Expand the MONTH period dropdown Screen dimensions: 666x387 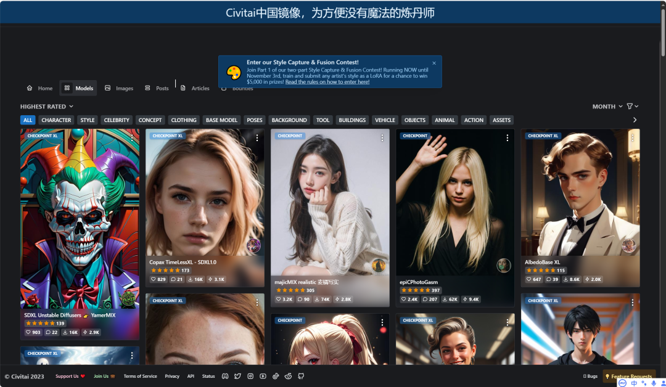[x=607, y=107]
